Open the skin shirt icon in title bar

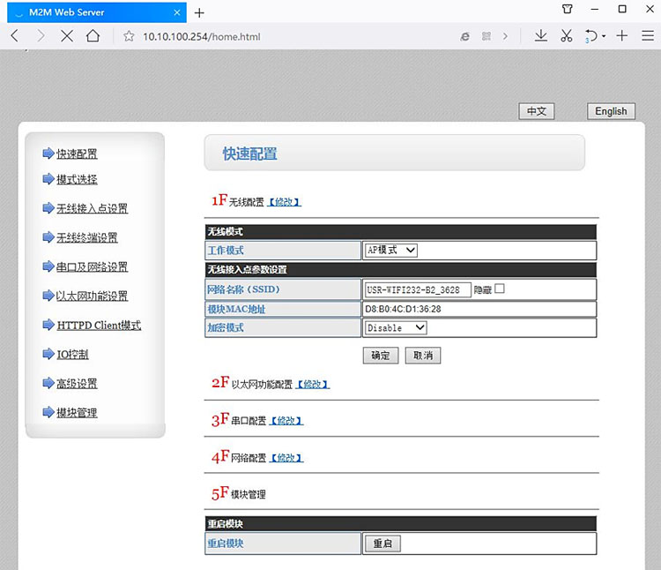point(565,10)
